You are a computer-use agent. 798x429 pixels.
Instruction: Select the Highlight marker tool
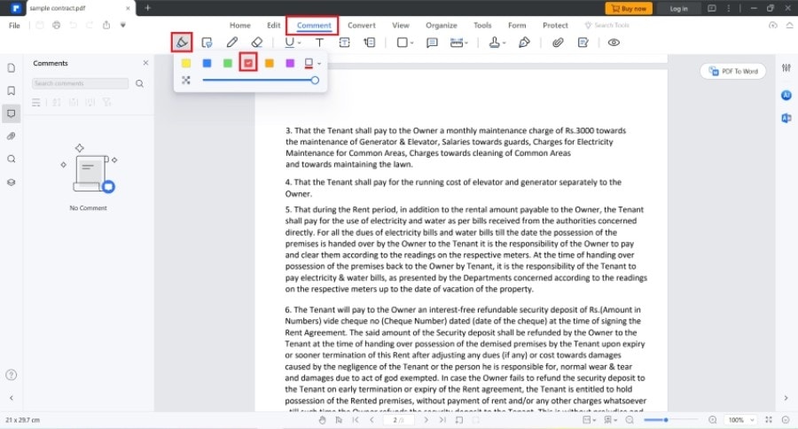(182, 43)
